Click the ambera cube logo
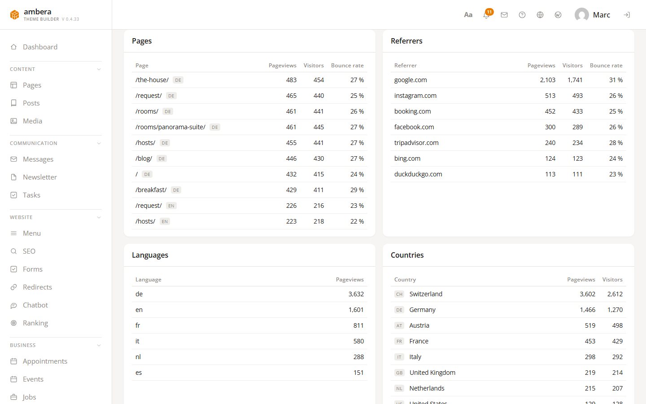The image size is (646, 404). [15, 15]
